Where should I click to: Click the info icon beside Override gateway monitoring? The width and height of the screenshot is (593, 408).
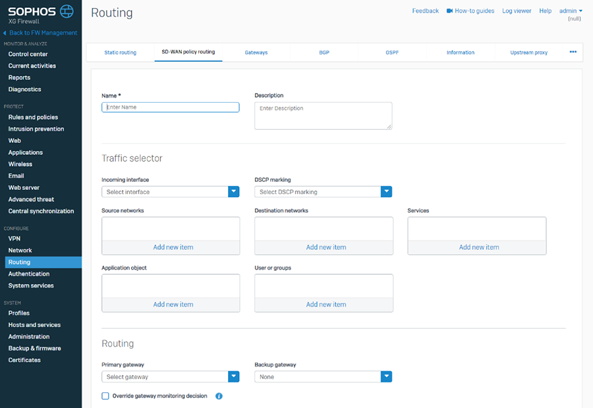pyautogui.click(x=219, y=396)
